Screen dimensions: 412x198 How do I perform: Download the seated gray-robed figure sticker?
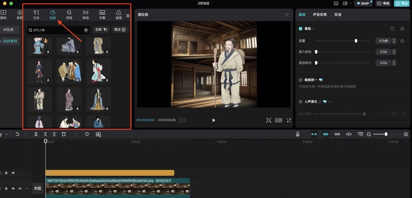pyautogui.click(x=78, y=52)
